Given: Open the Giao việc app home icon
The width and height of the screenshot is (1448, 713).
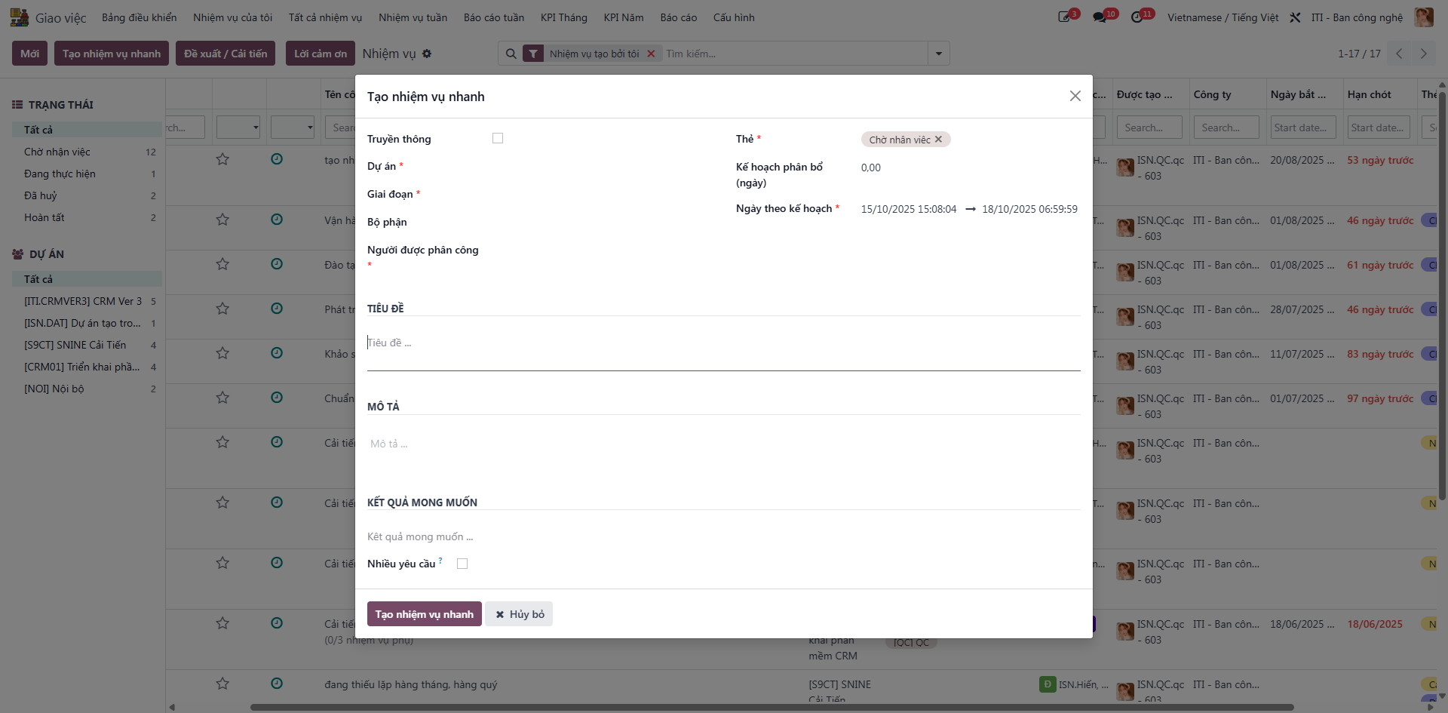Looking at the screenshot, I should [19, 17].
